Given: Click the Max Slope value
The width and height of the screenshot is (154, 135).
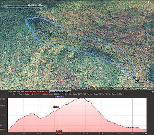Looking at the screenshot, I should coord(79,94).
